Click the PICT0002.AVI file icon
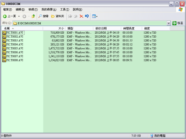The height and width of the screenshot is (139, 186). (x=4, y=36)
